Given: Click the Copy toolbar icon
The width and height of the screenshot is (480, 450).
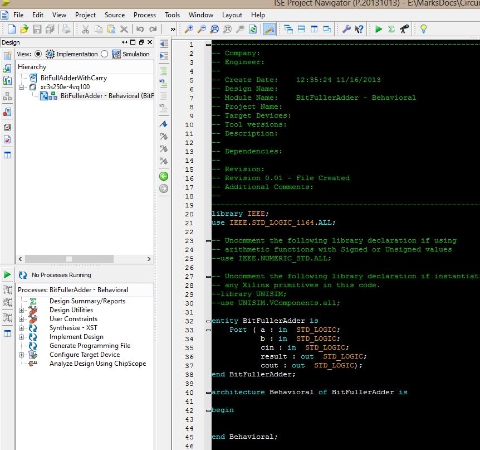Looking at the screenshot, I should coord(98,29).
